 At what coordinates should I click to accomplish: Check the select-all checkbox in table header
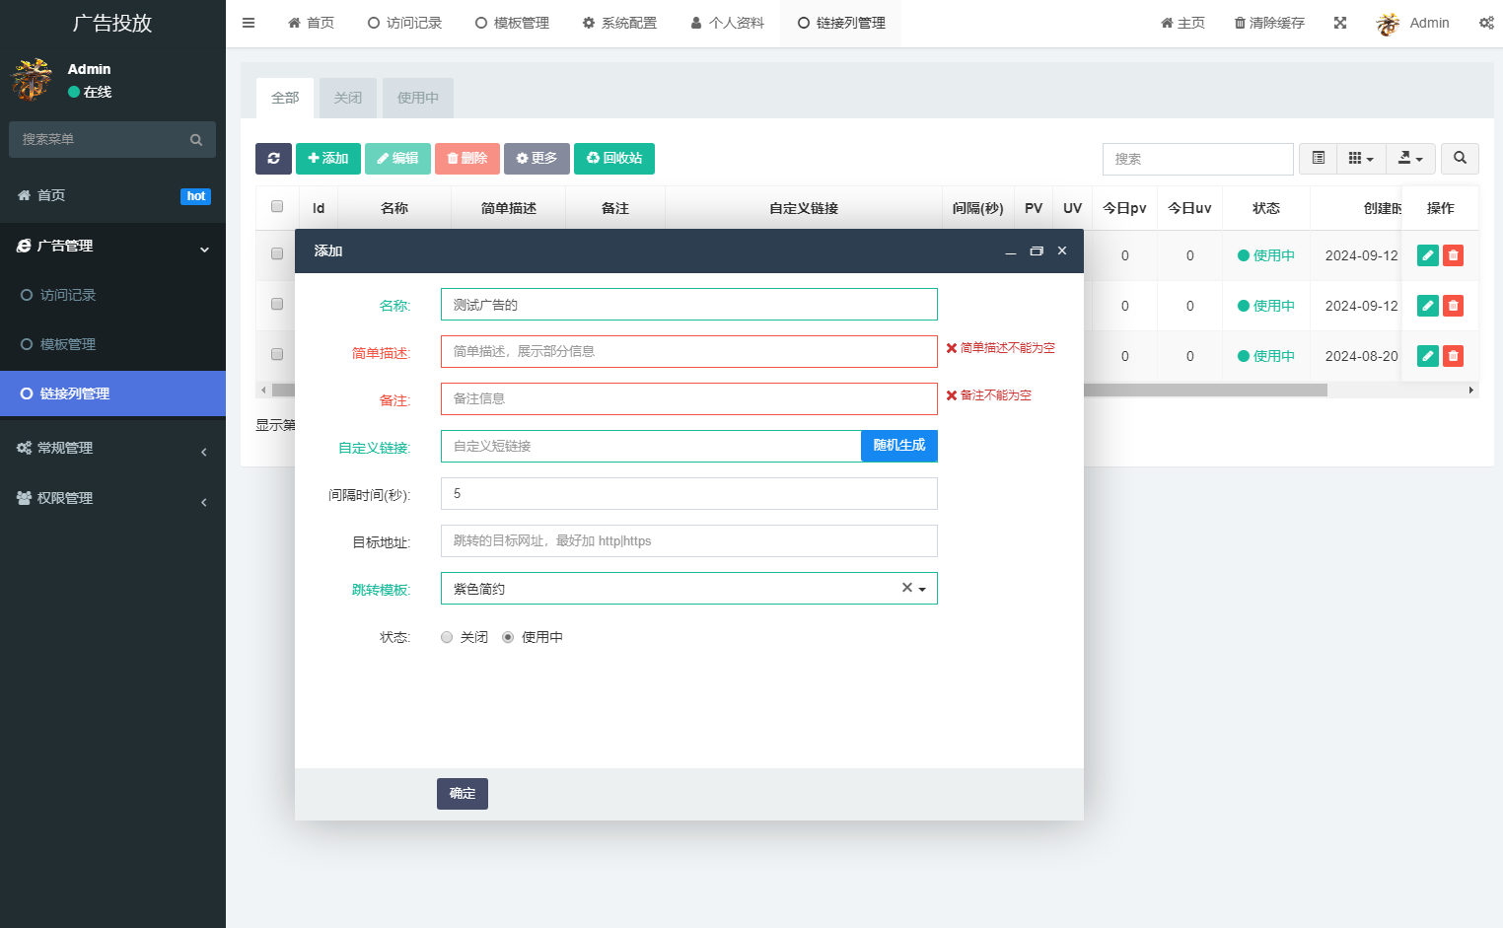coord(277,204)
